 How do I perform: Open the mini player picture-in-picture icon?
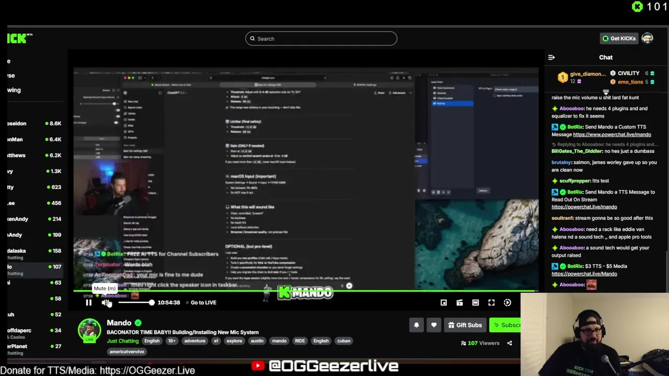[x=443, y=302]
